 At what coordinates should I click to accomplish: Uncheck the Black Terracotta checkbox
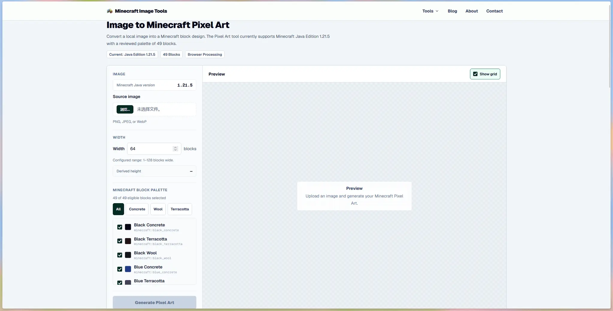[120, 241]
